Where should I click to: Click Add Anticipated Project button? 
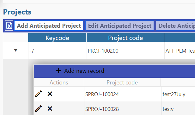49,26
